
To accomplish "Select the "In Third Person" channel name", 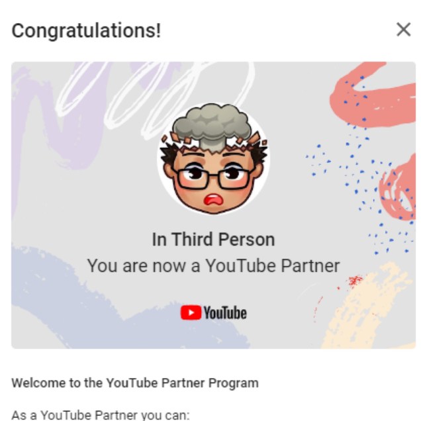I will click(213, 240).
